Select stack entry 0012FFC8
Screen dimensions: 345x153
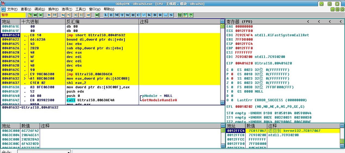(x=283, y=135)
